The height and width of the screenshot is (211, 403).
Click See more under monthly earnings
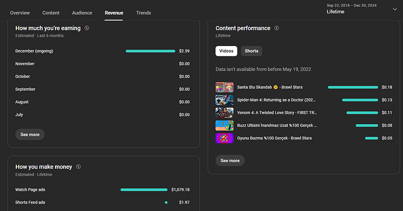[30, 135]
